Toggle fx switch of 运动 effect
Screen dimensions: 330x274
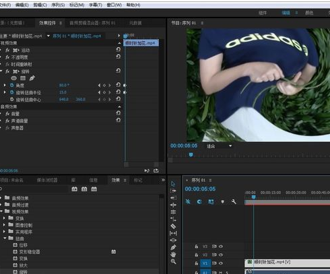[x=7, y=50]
